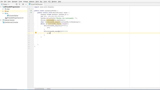Expand External Libraries arrow
This screenshot has width=160, height=90.
point(1,20)
